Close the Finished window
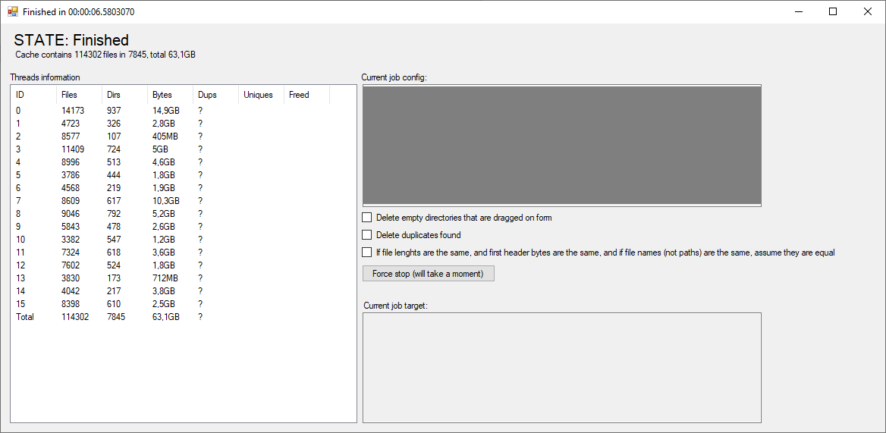The width and height of the screenshot is (886, 433). [867, 11]
